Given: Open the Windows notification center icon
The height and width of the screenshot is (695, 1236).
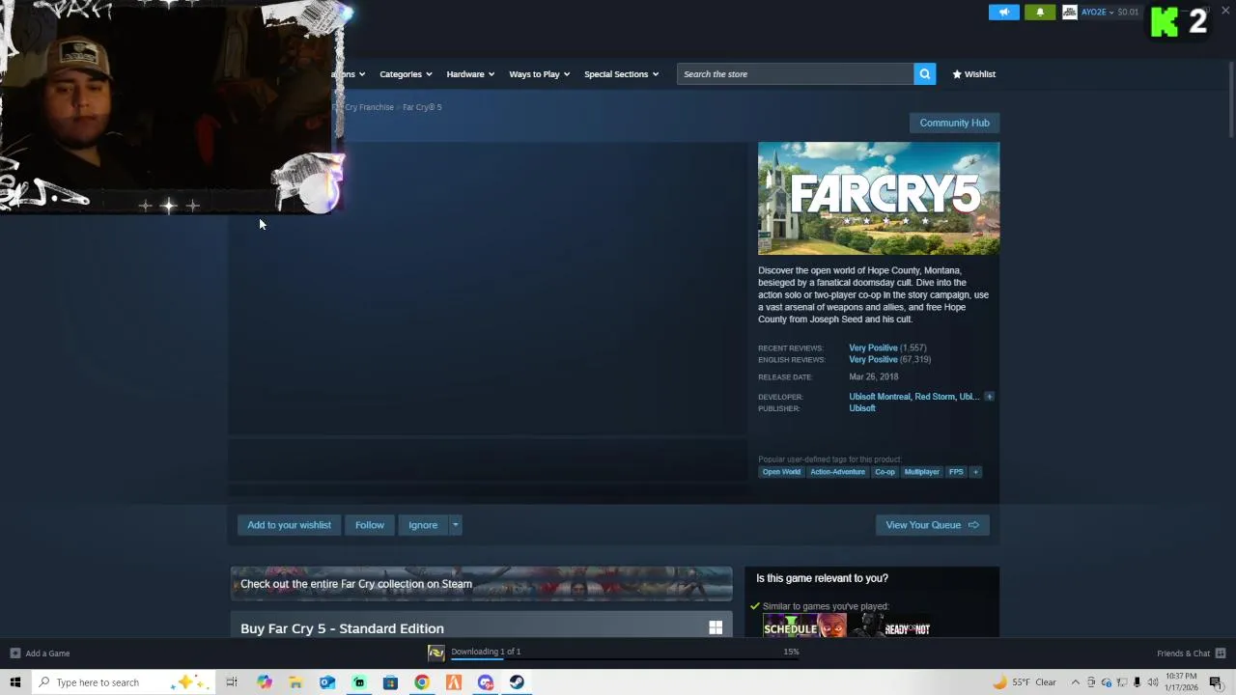Looking at the screenshot, I should [1216, 682].
